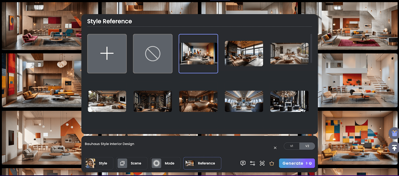
Task: Select the highlighted Bauhaus reference thumbnail
Action: coord(198,54)
